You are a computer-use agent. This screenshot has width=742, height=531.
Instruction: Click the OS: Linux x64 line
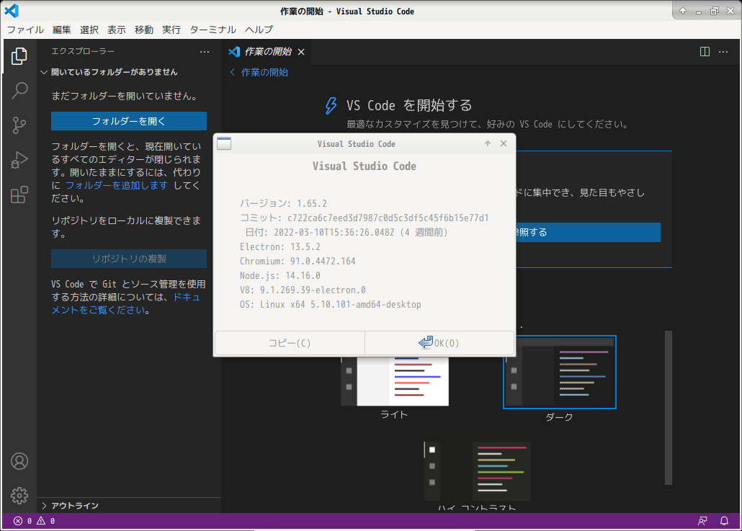(331, 305)
